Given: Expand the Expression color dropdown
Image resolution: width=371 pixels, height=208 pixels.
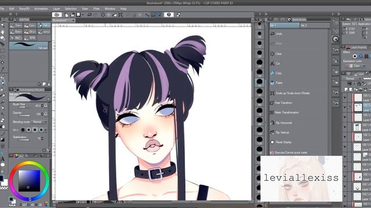Looking at the screenshot, I should (356, 66).
